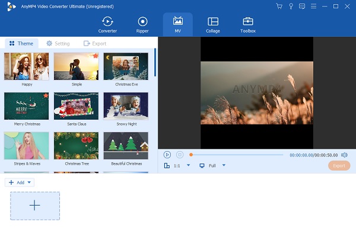Screen dimensions: 356x231
Task: Select the Christmas Eve theme
Action: click(126, 66)
